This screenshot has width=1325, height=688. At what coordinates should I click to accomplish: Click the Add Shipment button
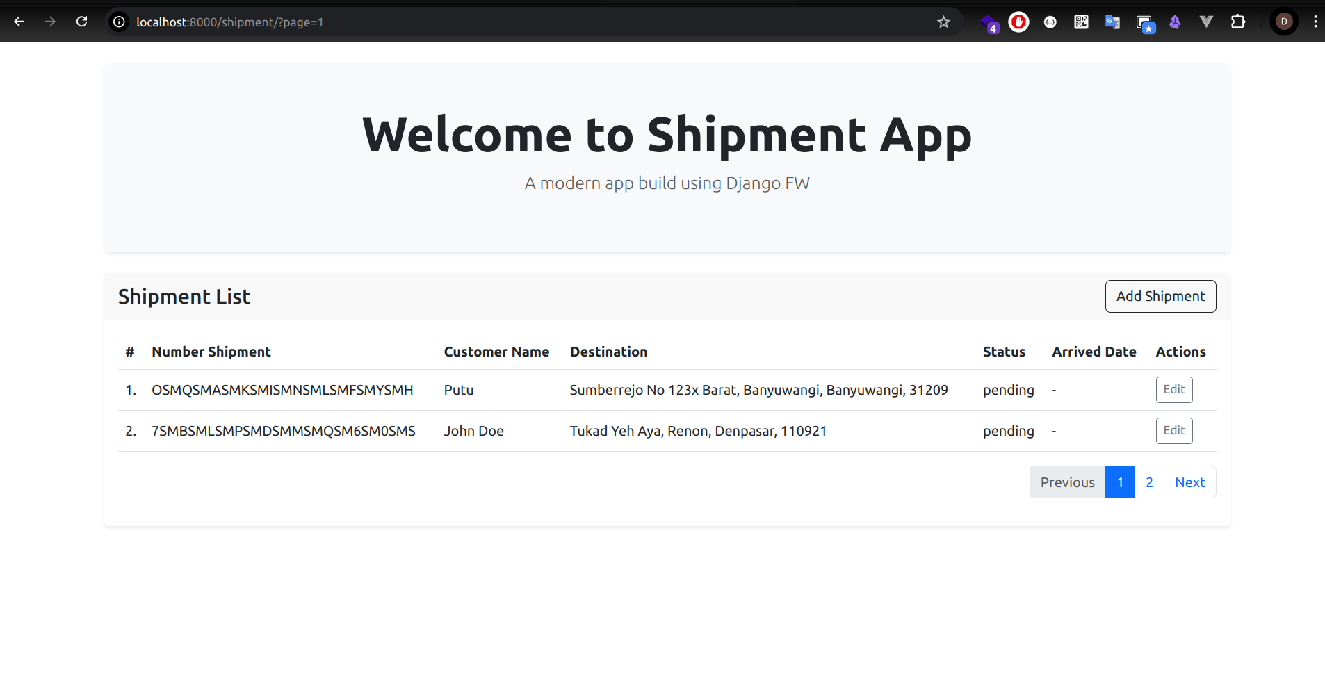(x=1160, y=296)
